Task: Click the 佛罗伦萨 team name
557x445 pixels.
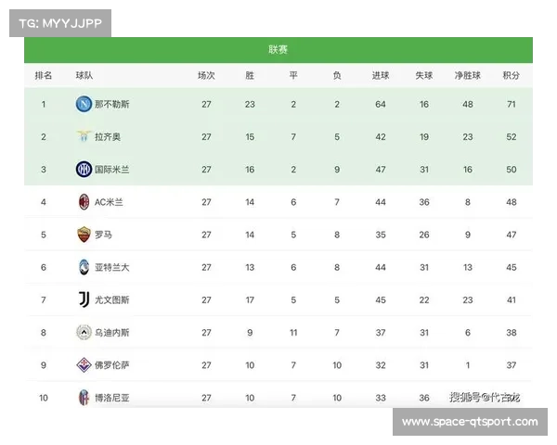Action: [x=112, y=365]
